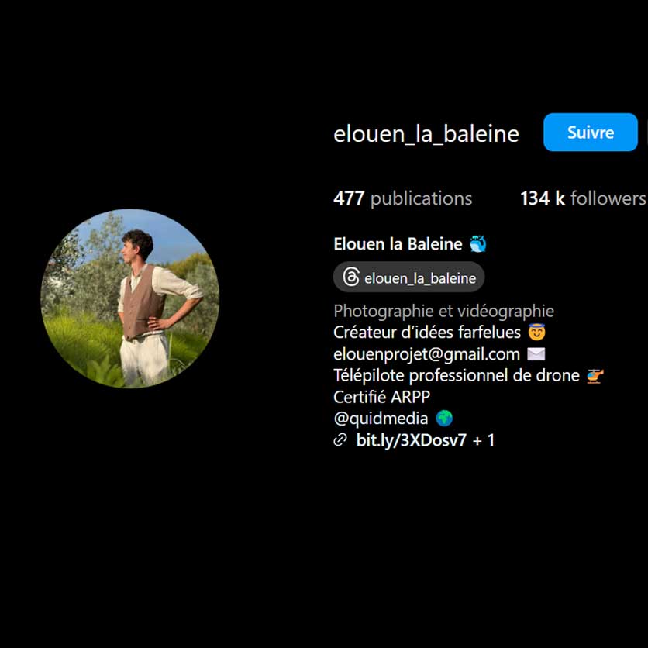Click the blue Suivre follow button

[x=590, y=133]
